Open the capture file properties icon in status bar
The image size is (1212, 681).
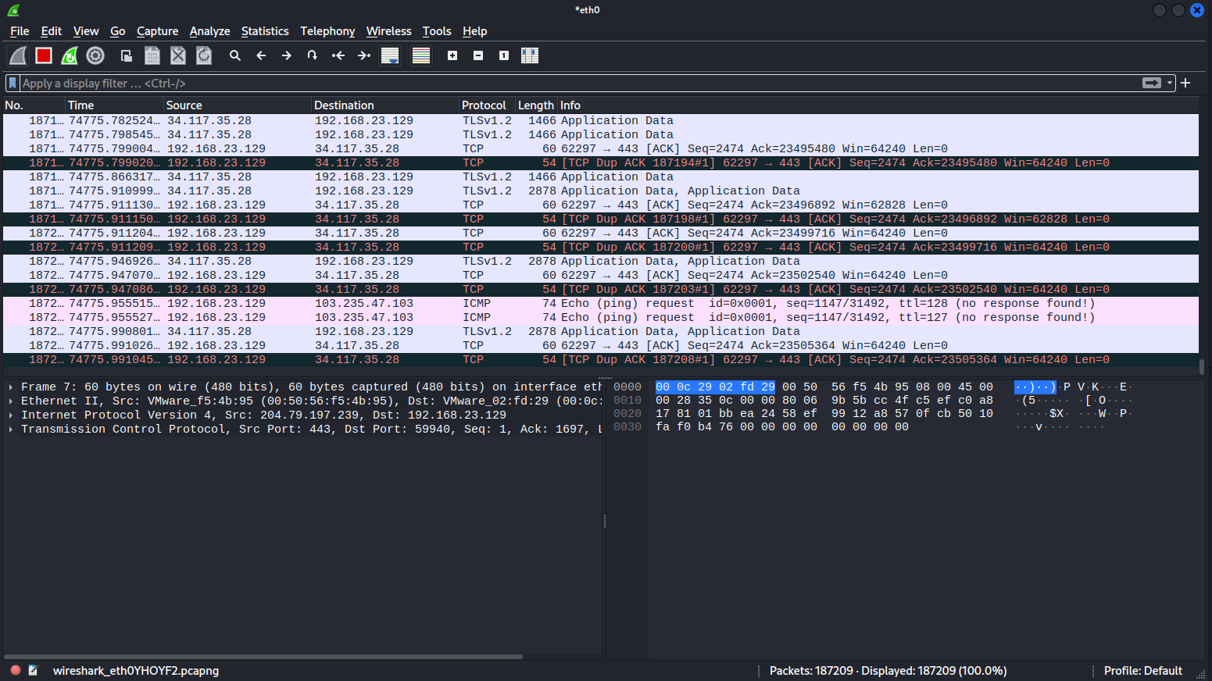(33, 670)
